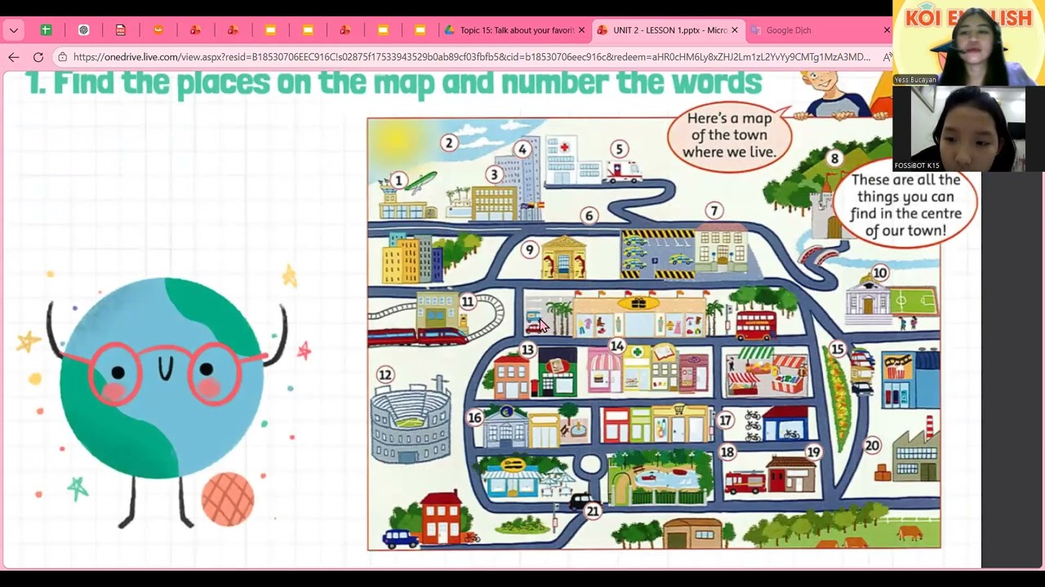
Task: Click number 12 above the stadium
Action: 385,375
